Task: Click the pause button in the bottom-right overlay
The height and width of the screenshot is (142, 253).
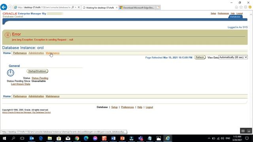Action: click(x=243, y=131)
